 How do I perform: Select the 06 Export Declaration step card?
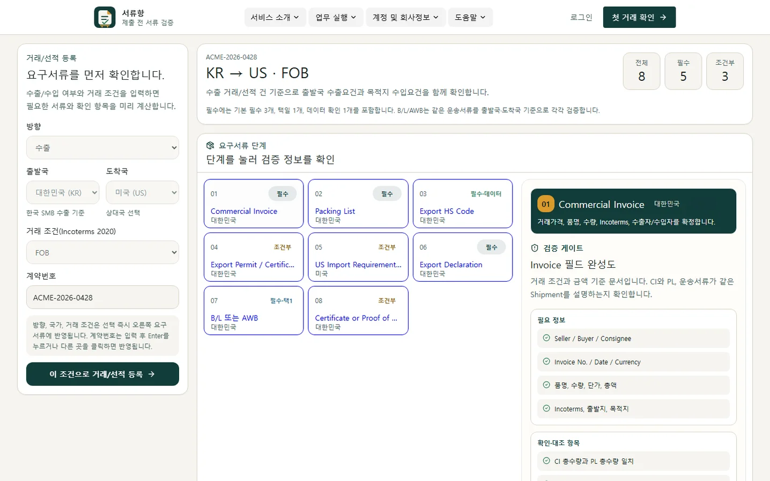tap(463, 257)
